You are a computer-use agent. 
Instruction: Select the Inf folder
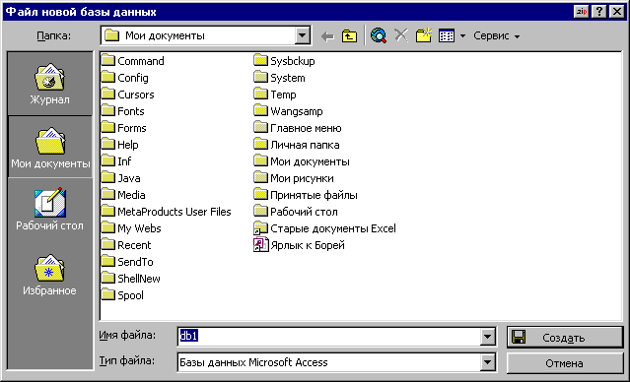pyautogui.click(x=116, y=161)
